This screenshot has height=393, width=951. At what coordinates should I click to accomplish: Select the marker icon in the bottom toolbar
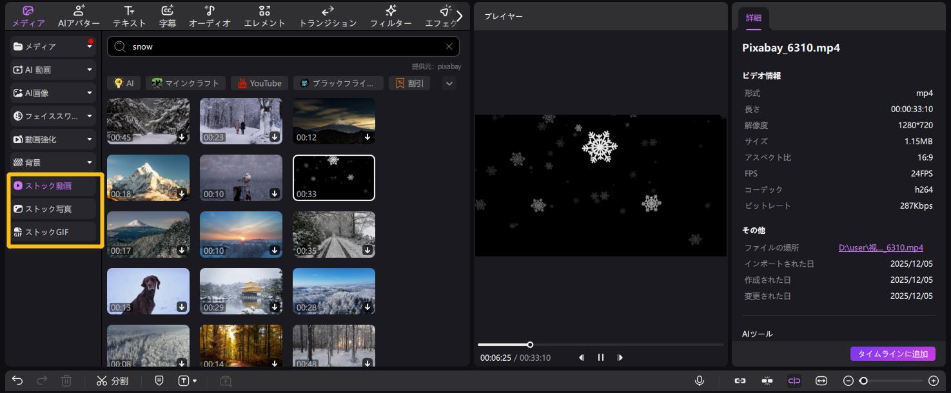159,381
